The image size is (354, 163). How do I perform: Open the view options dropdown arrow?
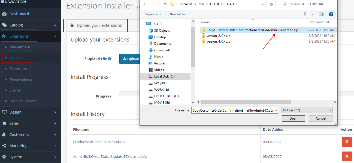tap(312, 14)
